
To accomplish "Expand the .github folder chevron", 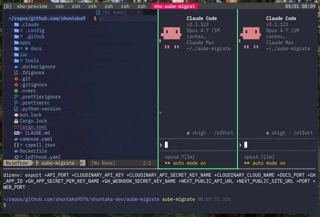I will [12, 36].
